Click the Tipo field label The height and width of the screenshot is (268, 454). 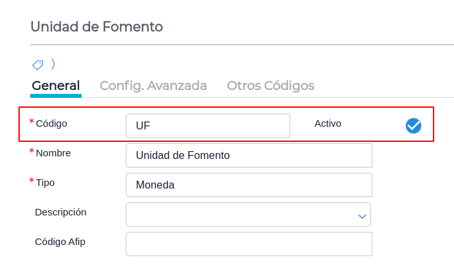coord(45,183)
